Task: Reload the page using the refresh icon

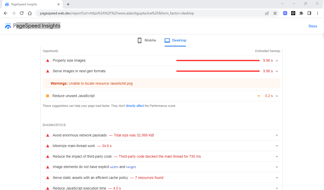Action: coord(22,13)
